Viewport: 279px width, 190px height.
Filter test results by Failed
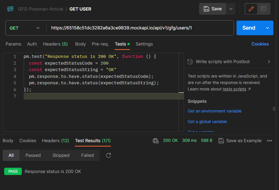(88, 155)
